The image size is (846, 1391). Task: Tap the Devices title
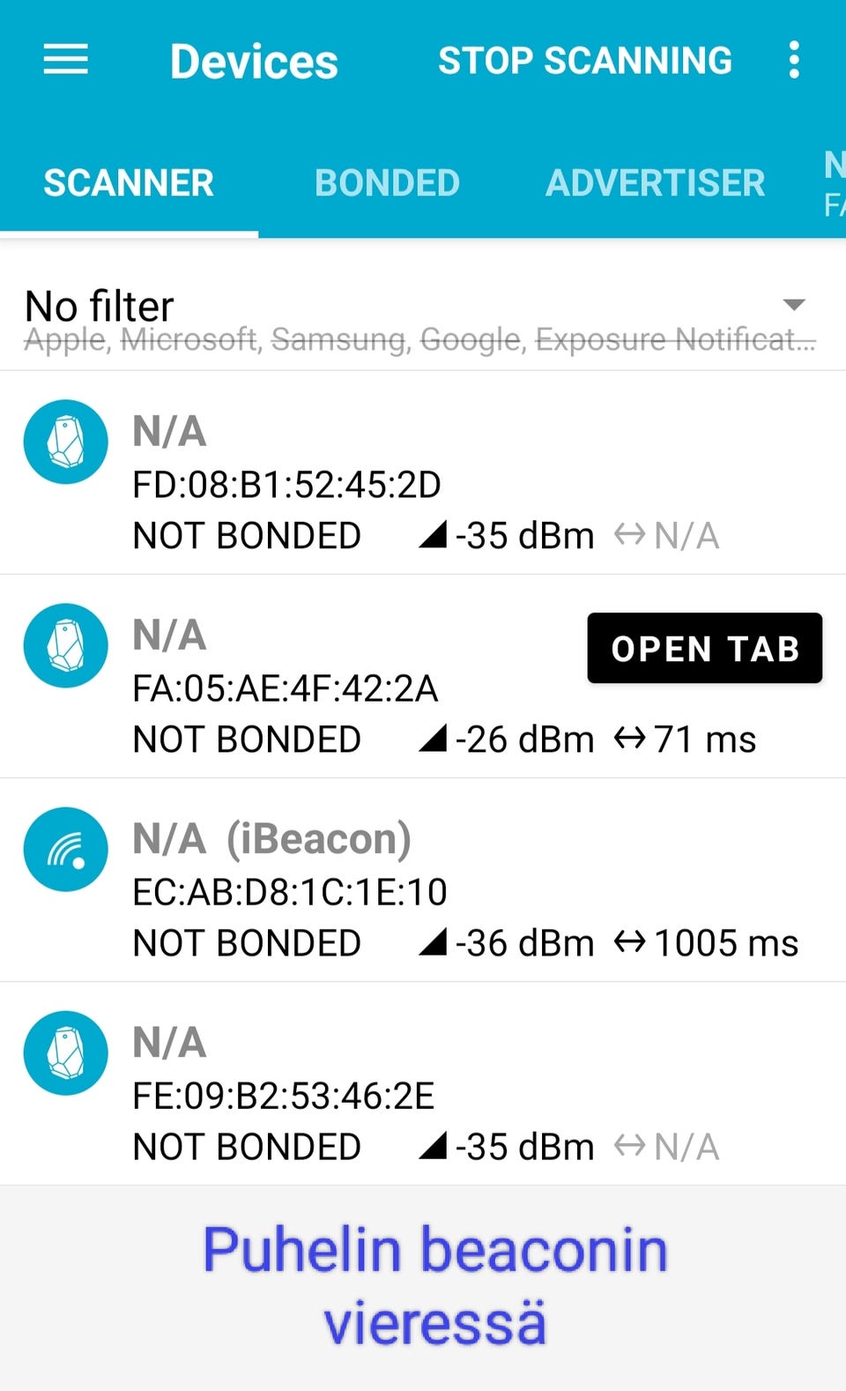tap(254, 62)
